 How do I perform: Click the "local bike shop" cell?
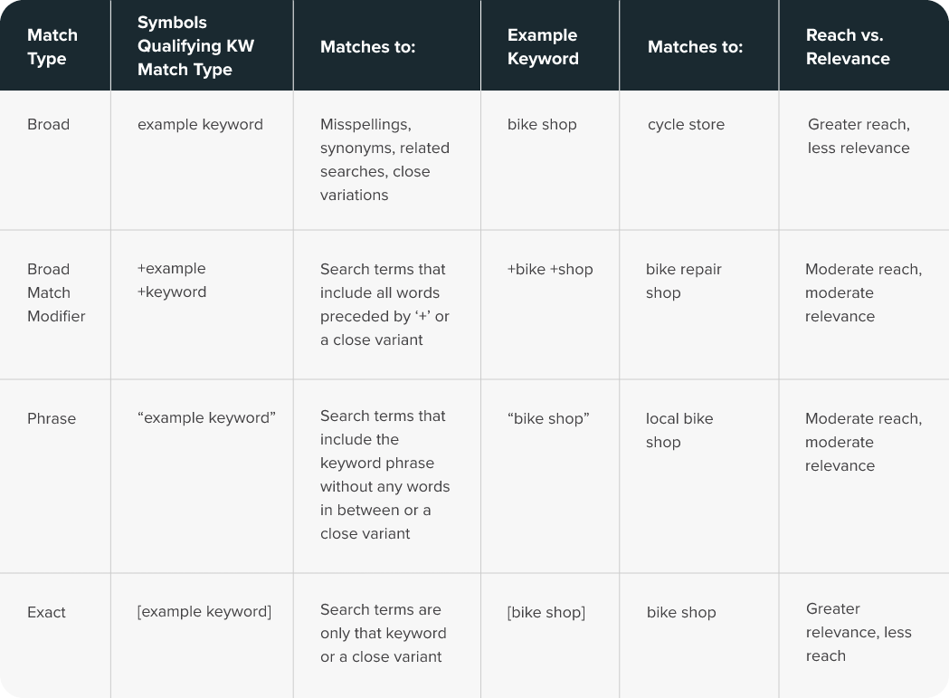coord(679,430)
